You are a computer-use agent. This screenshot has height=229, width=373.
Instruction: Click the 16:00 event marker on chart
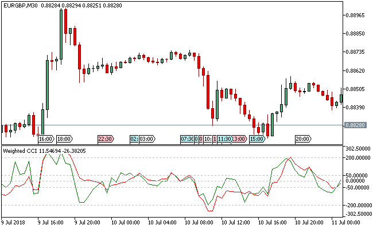tap(45, 139)
